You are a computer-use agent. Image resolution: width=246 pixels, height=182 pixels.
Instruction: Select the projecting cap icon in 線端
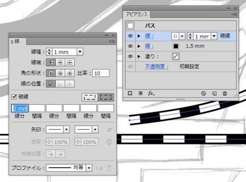pos(70,62)
